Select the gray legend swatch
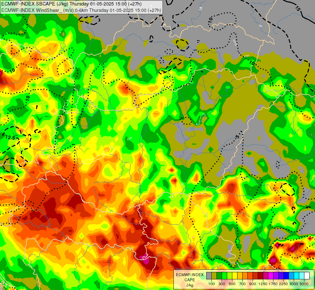The image size is (315, 290). pos(209,275)
